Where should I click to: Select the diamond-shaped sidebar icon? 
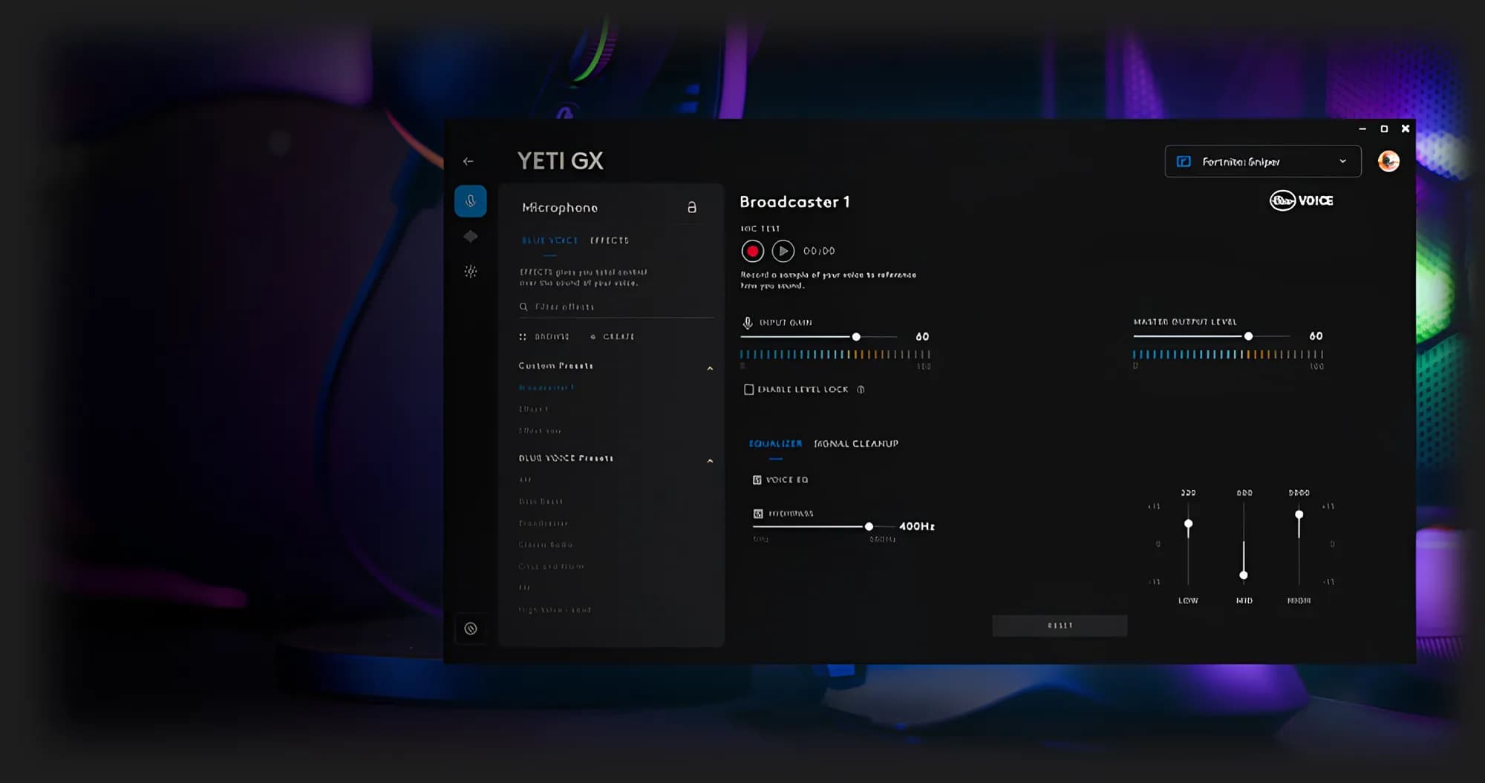[x=471, y=236]
